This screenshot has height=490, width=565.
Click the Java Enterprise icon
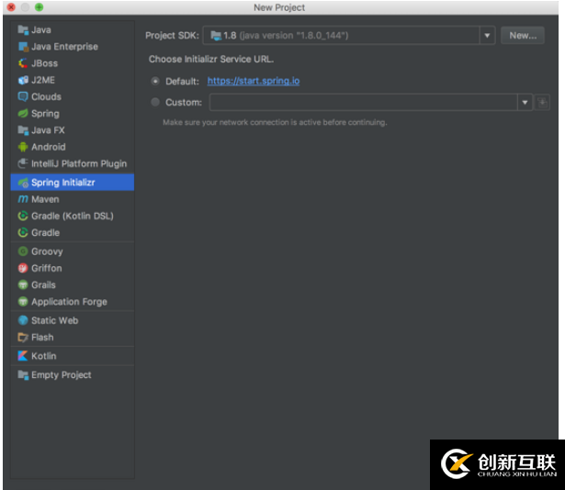[23, 47]
